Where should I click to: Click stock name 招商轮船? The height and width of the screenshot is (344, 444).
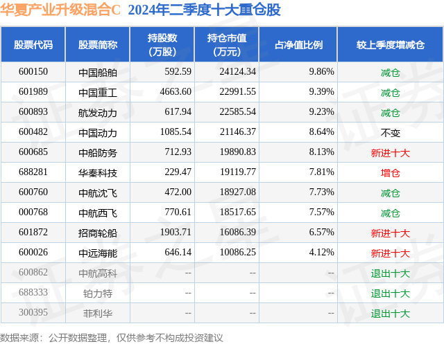point(98,233)
